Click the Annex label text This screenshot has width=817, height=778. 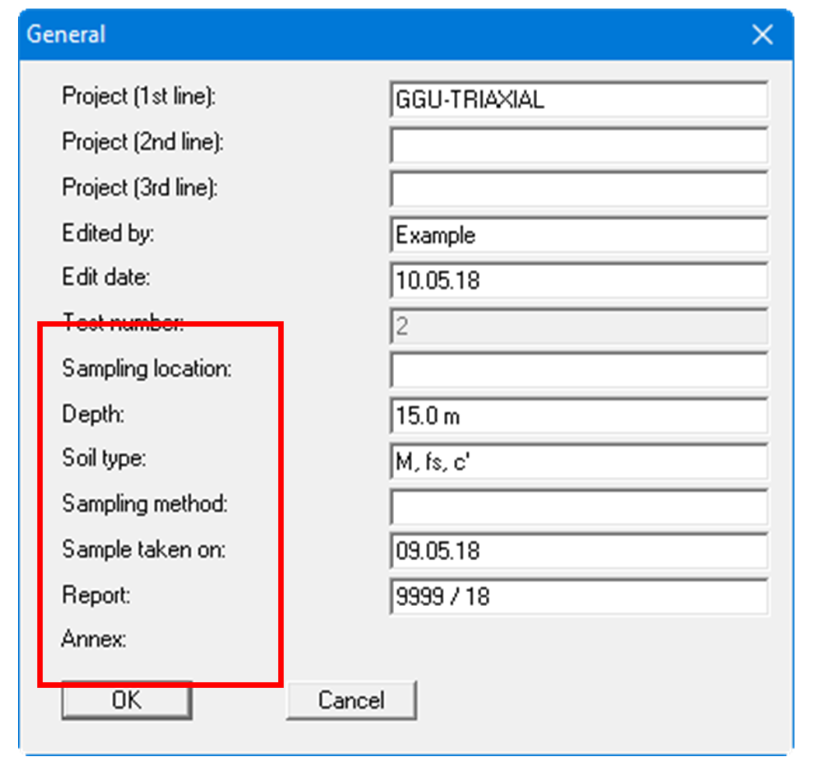[94, 640]
